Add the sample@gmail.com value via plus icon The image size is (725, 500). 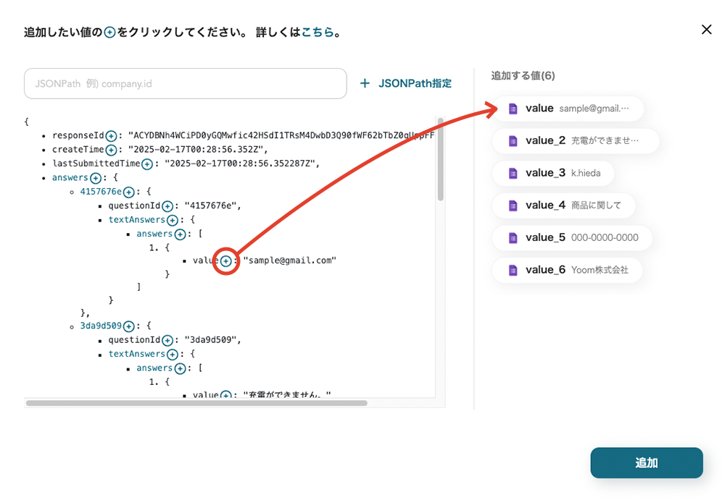(x=225, y=261)
